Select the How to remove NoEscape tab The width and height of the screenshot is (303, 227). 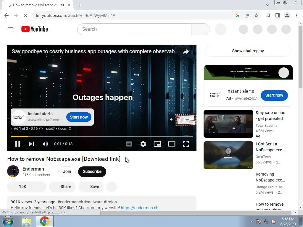point(35,5)
